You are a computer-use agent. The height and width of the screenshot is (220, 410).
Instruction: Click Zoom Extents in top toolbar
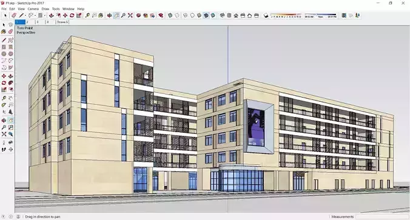[130, 15]
